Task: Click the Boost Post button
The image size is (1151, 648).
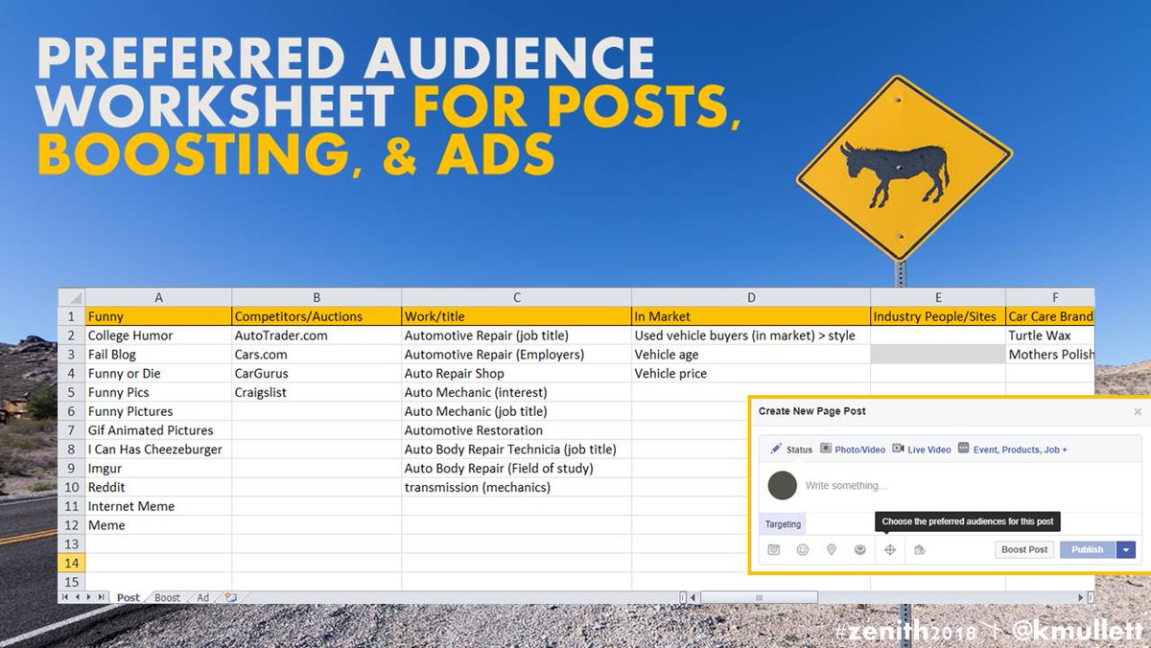Action: (1024, 549)
